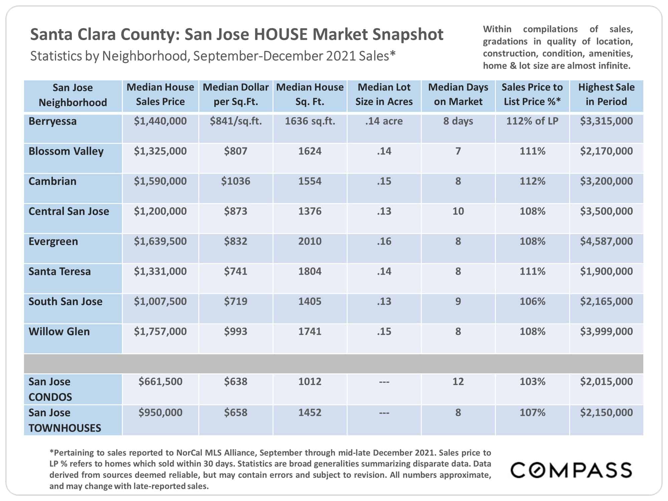Select South San Jose's $1,007,500 price cell
The height and width of the screenshot is (501, 668).
(160, 308)
